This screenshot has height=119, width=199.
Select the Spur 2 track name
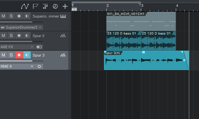[38, 36]
